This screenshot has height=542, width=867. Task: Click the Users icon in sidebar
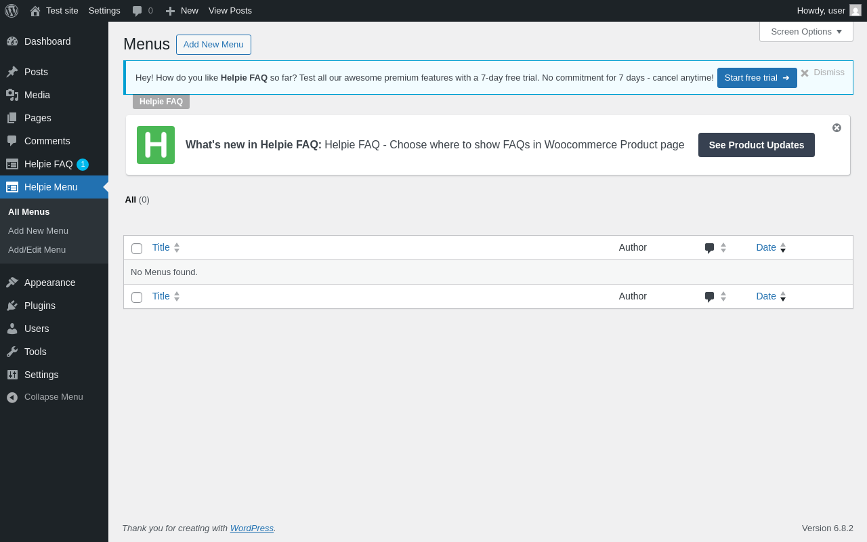(12, 329)
